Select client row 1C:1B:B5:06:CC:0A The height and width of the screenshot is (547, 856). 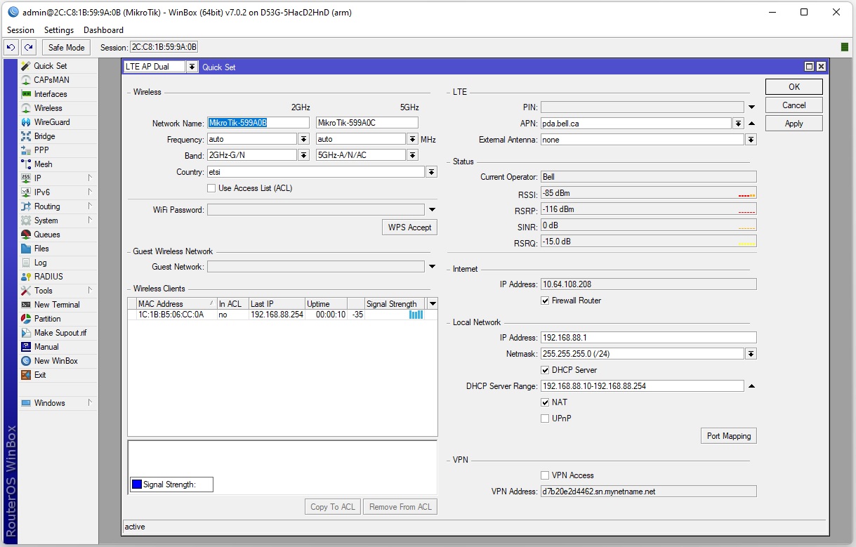coord(277,315)
